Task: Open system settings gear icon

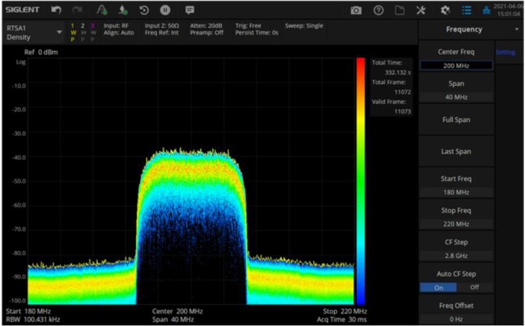Action: click(x=447, y=11)
